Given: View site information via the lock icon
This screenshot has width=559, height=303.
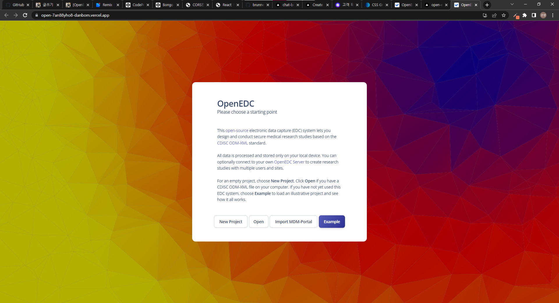Looking at the screenshot, I should [x=36, y=15].
